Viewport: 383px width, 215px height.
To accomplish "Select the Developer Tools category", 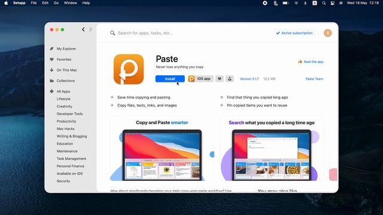I will [x=69, y=114].
